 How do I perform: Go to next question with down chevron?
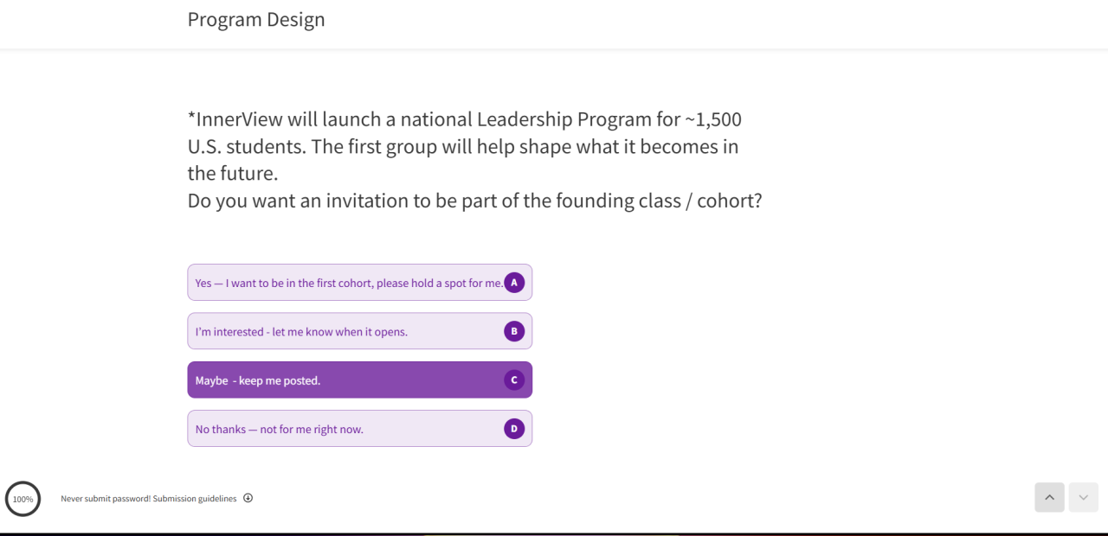[x=1083, y=497]
